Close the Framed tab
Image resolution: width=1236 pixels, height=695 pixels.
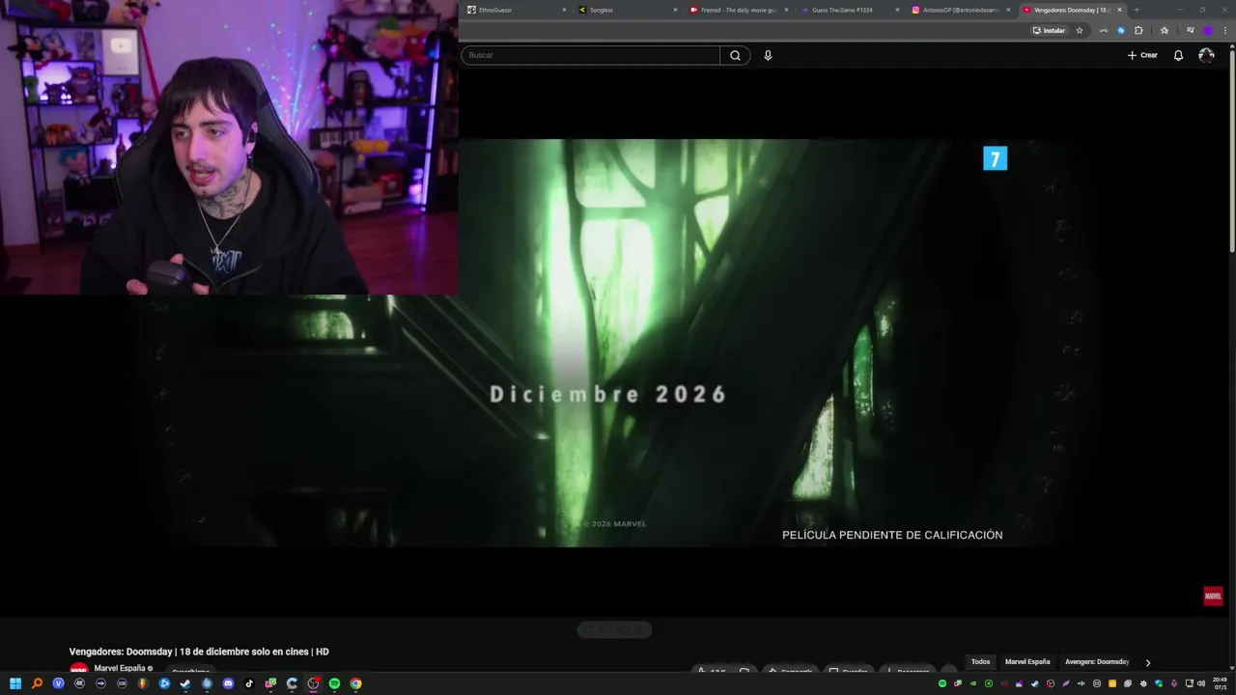786,10
